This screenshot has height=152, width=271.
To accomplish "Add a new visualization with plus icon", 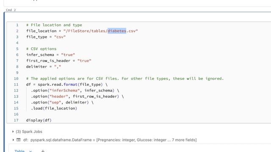I will pyautogui.click(x=43, y=151).
